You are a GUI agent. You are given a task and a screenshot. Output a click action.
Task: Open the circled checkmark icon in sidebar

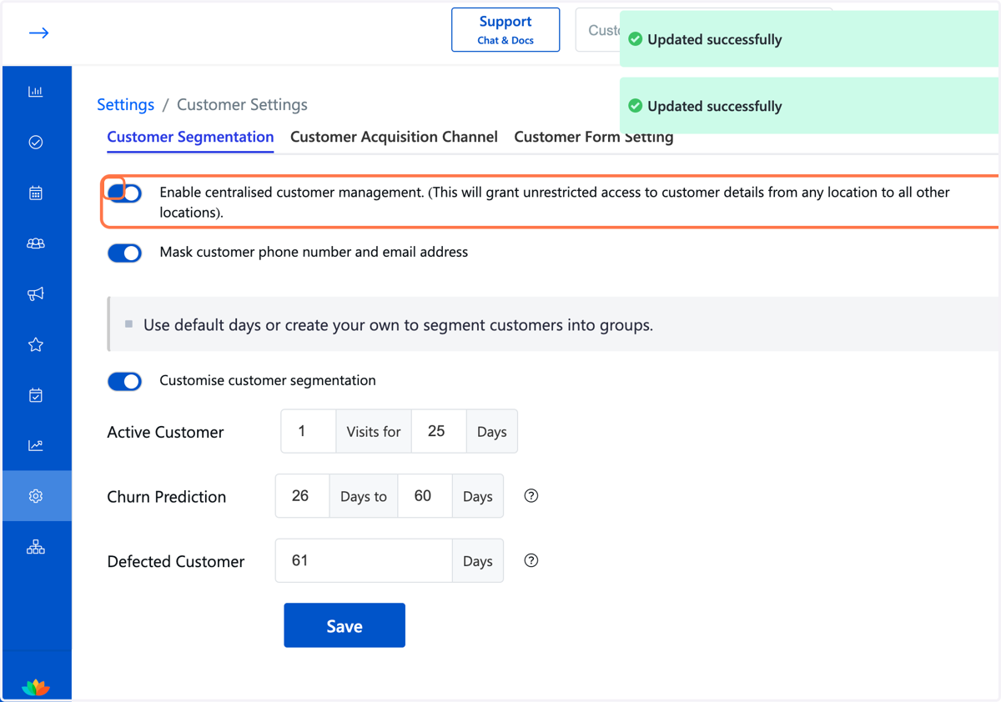point(36,143)
